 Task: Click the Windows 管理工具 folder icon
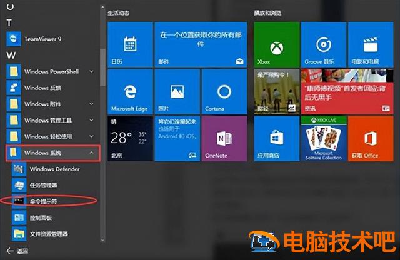click(x=14, y=120)
